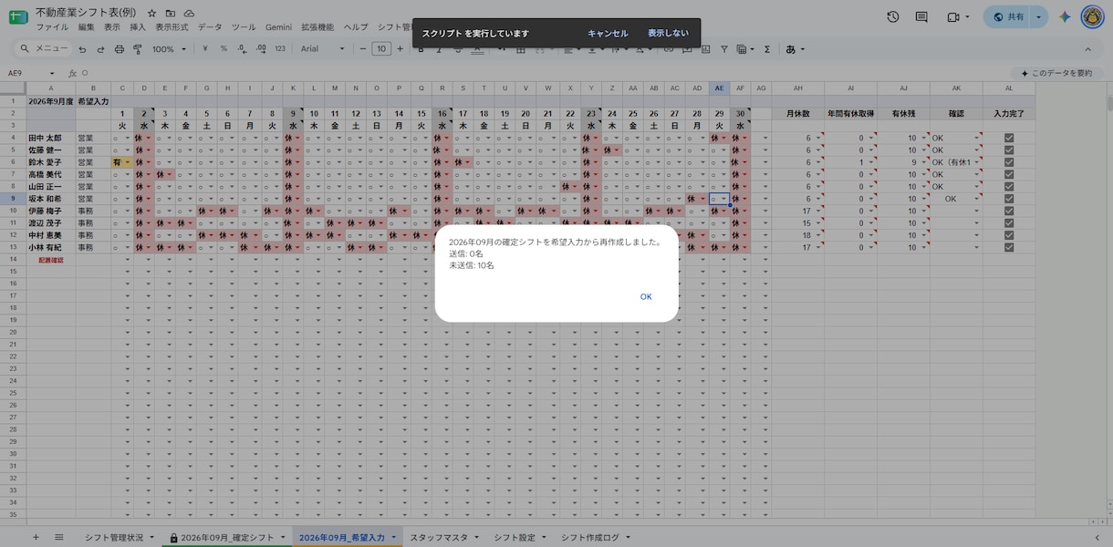Open version history clock icon
This screenshot has height=547, width=1113.
pyautogui.click(x=893, y=16)
